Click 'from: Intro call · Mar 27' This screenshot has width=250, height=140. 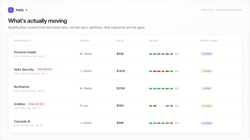27,108
